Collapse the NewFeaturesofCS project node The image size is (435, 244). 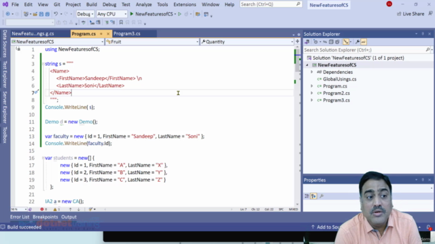click(307, 65)
